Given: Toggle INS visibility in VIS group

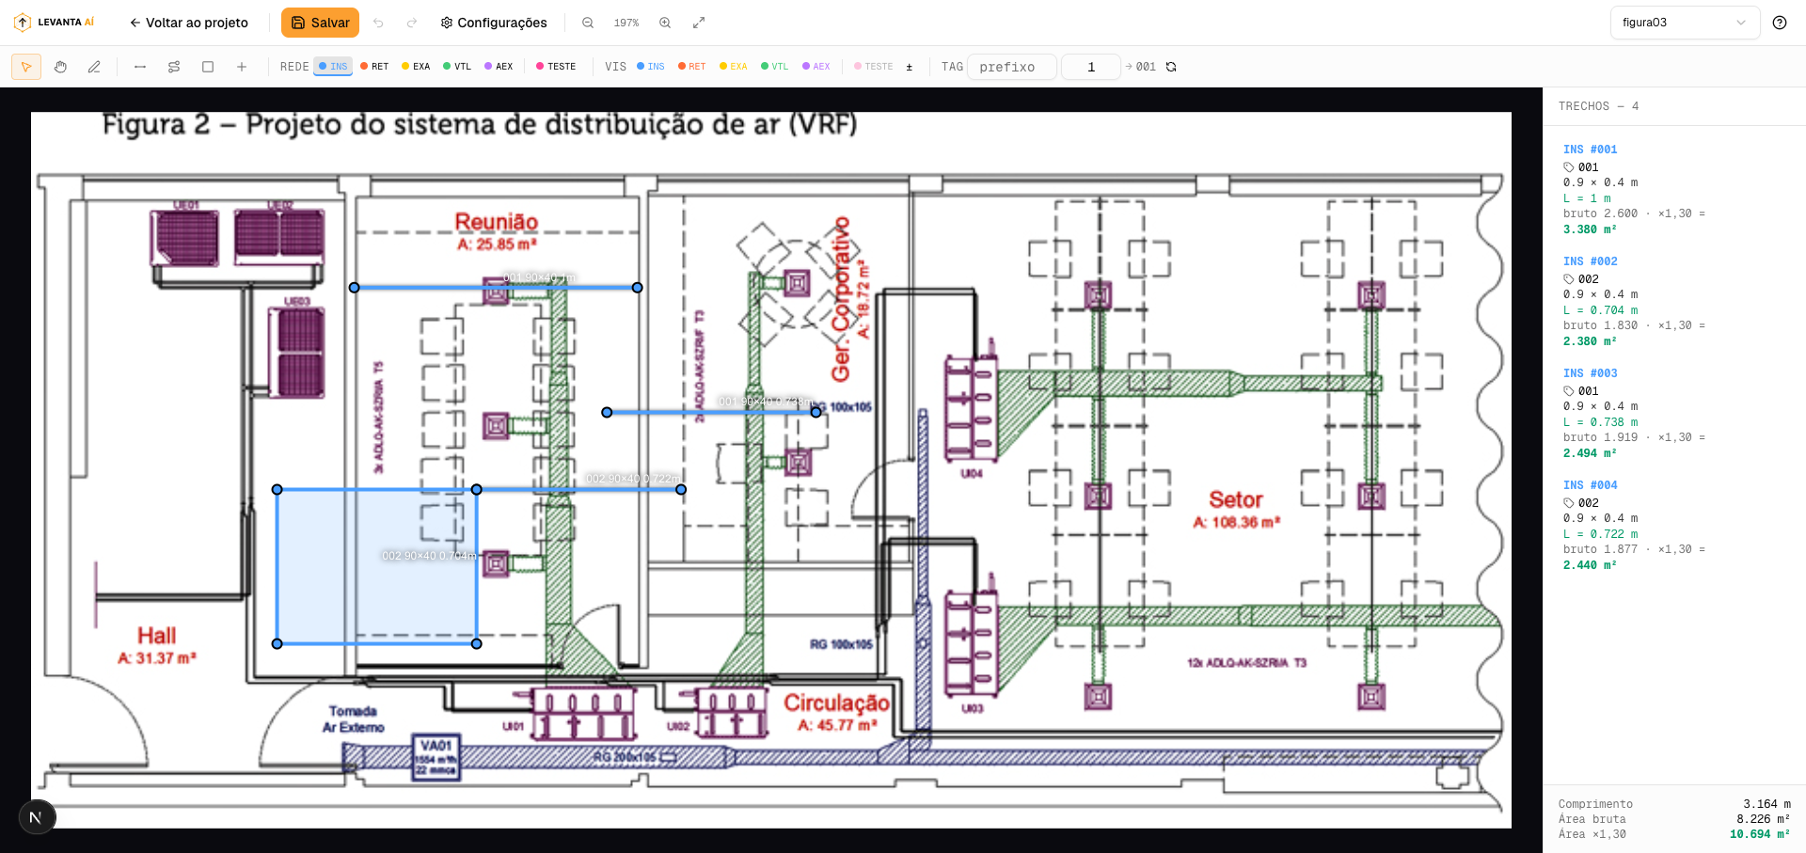Looking at the screenshot, I should [x=651, y=67].
